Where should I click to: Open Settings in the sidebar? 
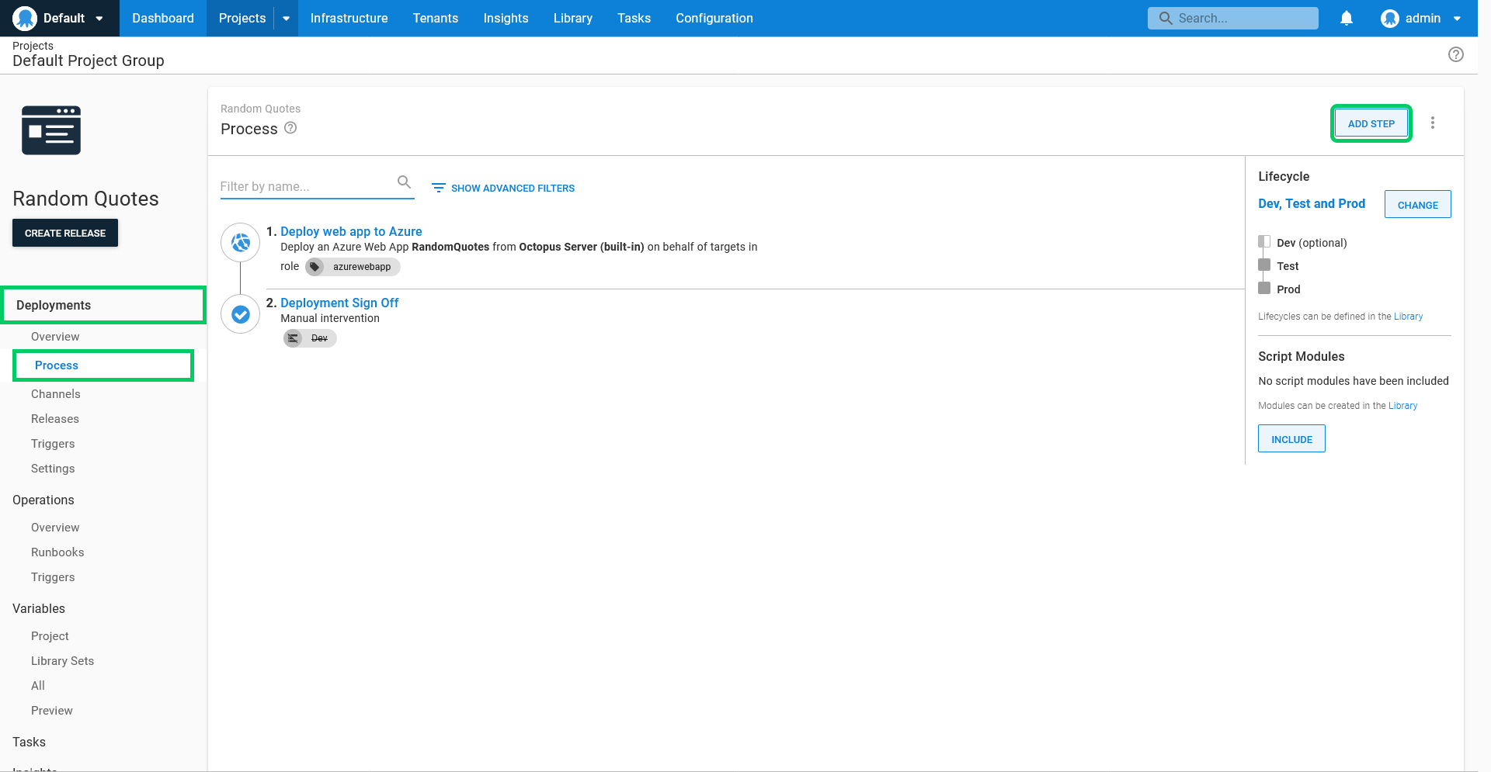pos(53,469)
